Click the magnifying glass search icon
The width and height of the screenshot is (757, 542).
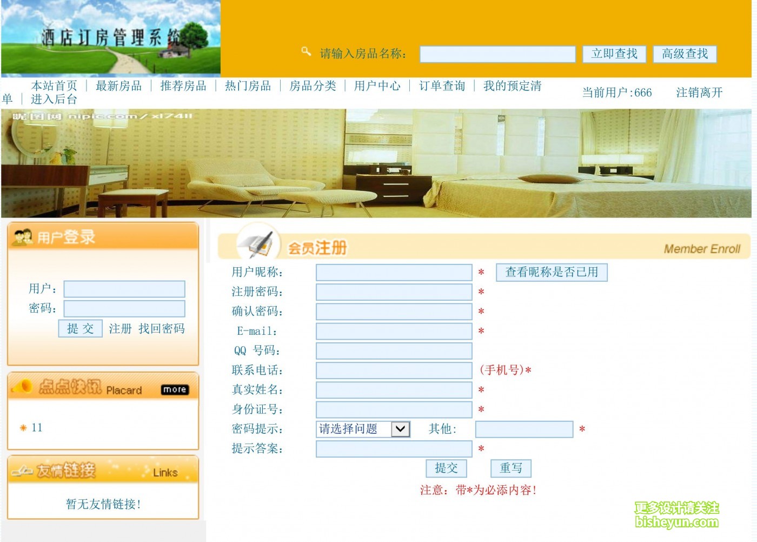306,51
